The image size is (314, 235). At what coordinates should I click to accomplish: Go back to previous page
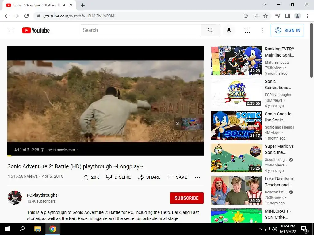pos(7,16)
